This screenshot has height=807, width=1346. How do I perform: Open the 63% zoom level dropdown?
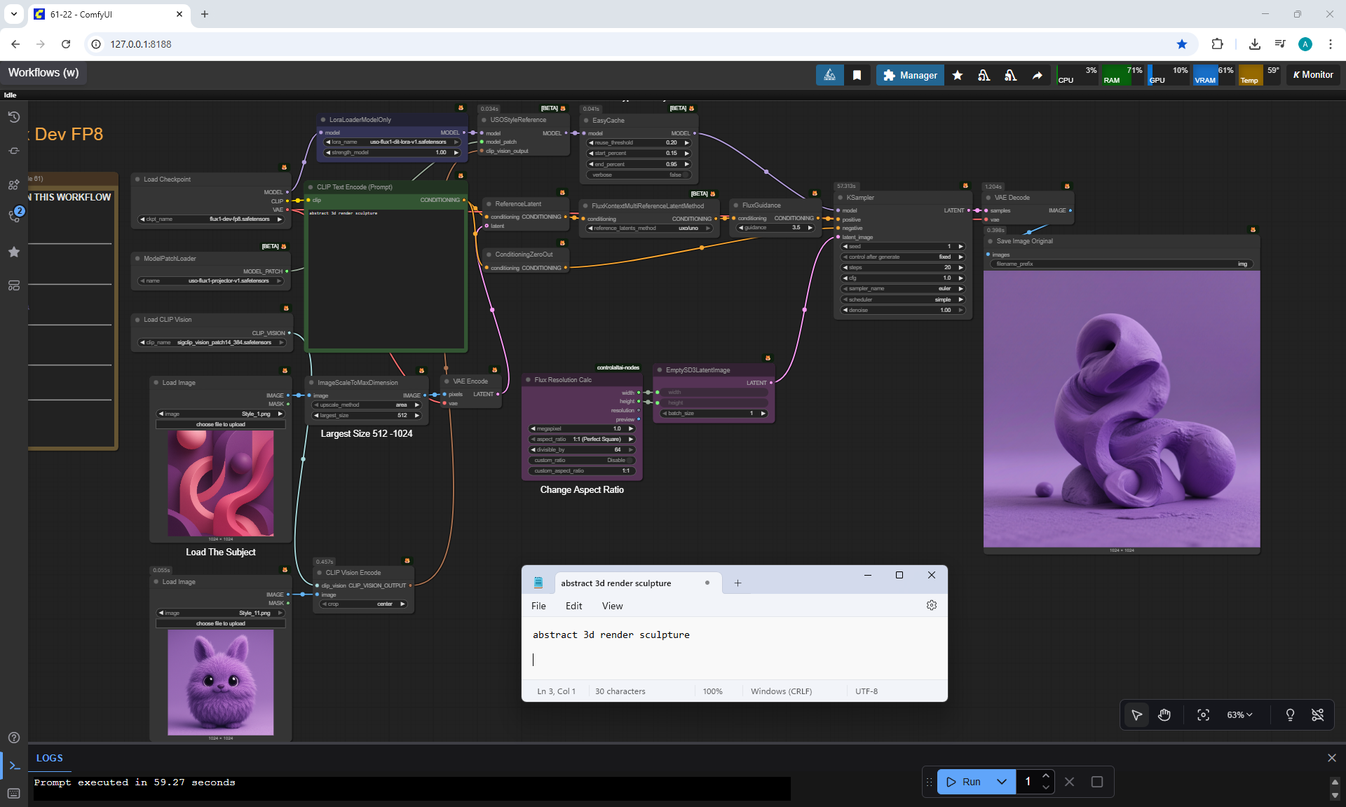click(x=1239, y=714)
